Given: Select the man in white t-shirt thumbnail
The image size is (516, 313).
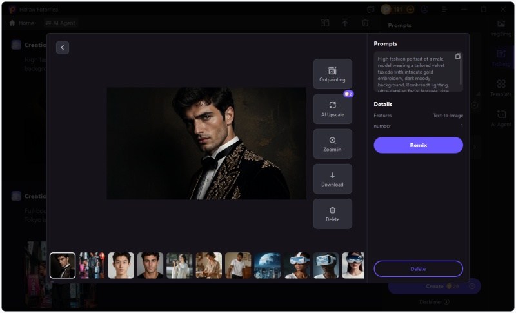Looking at the screenshot, I should click(x=238, y=266).
